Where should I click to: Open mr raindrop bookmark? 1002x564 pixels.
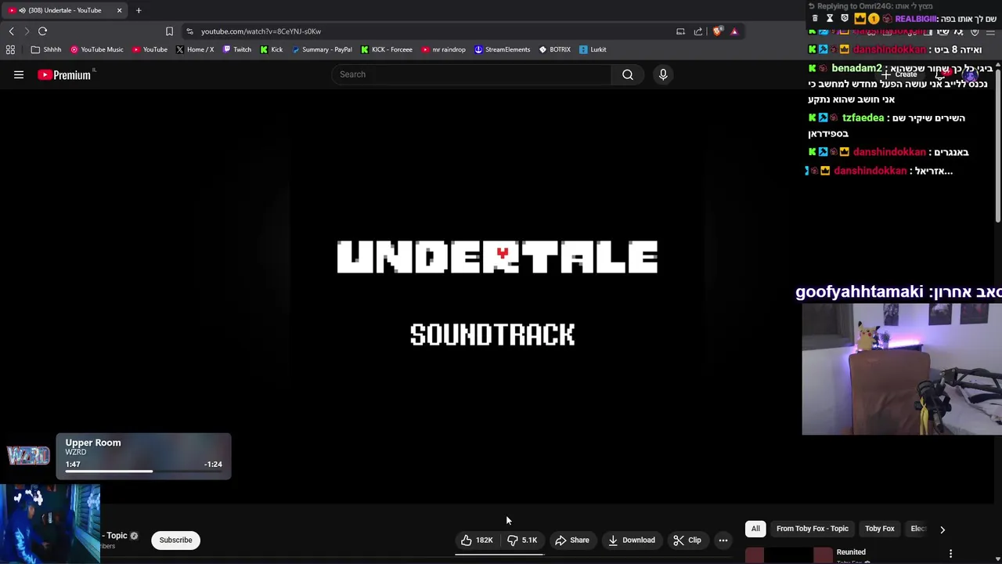click(443, 49)
